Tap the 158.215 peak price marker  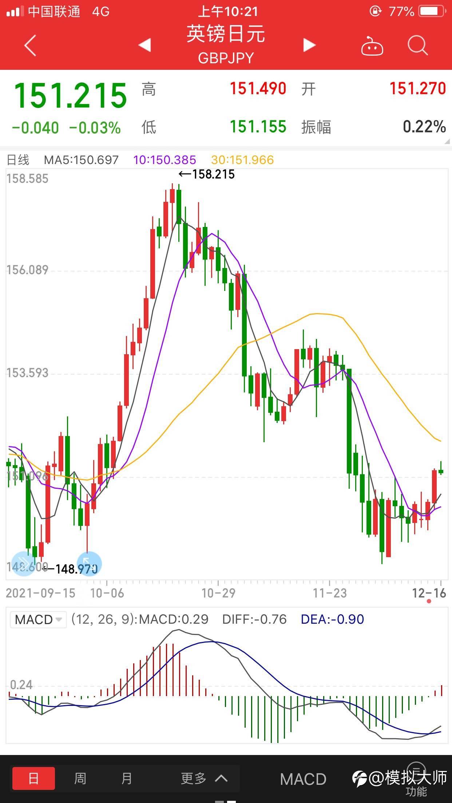pos(207,174)
